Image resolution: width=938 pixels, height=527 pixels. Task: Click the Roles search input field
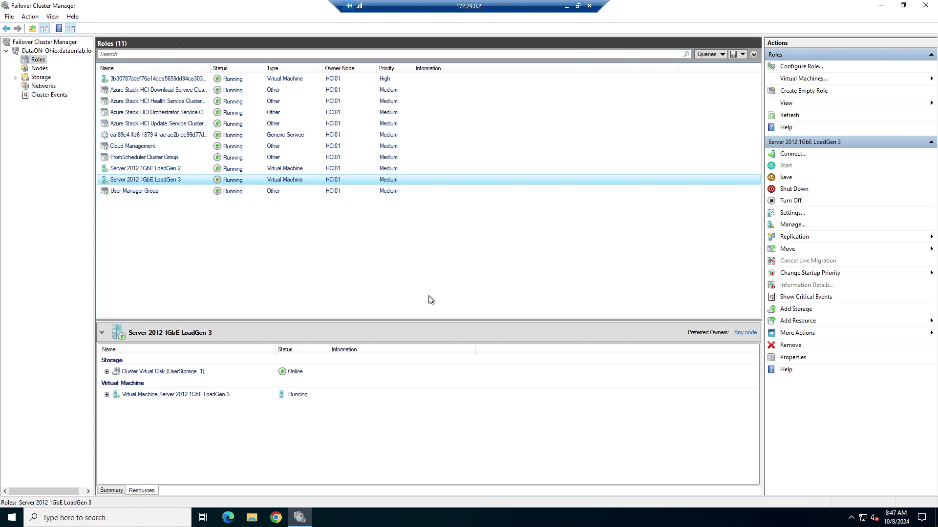pos(391,54)
